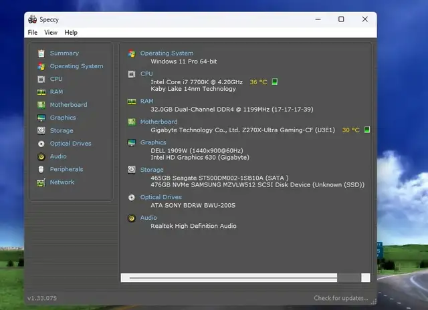This screenshot has height=310, width=428.
Task: Click the RAM stick icon in the sidebar
Action: (41, 92)
